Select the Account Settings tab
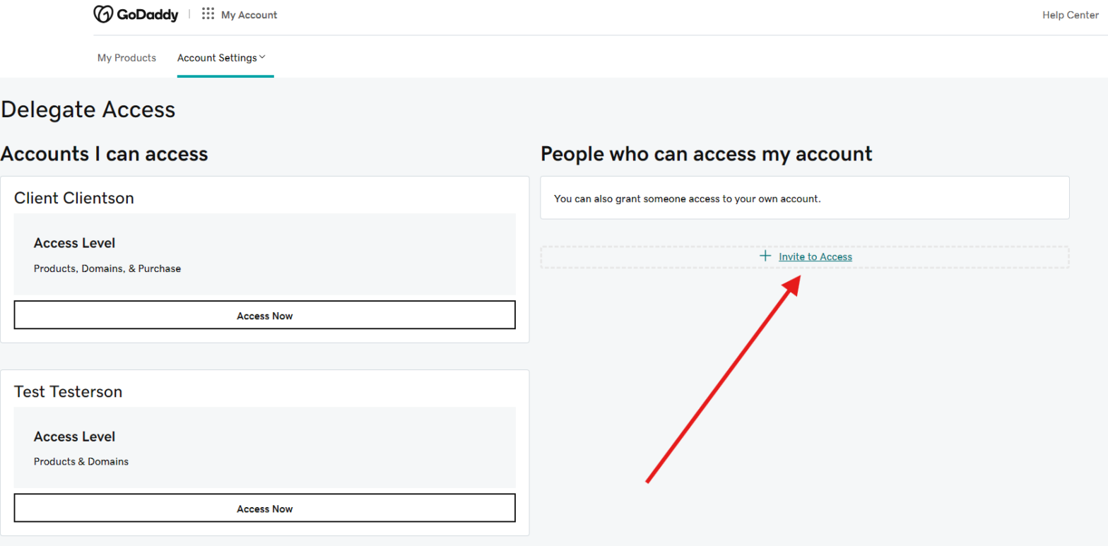The width and height of the screenshot is (1108, 546). point(217,58)
